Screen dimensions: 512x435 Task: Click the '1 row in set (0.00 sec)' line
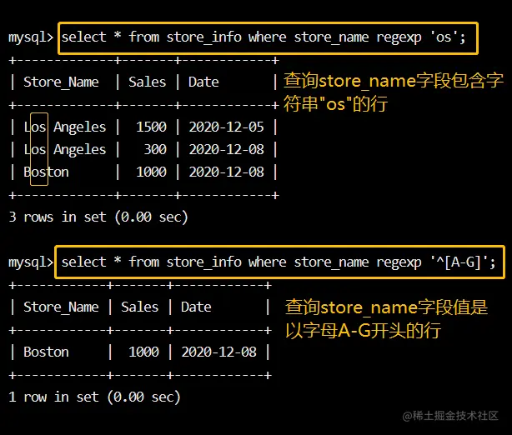click(x=95, y=397)
